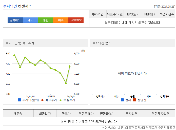This screenshot has height=130, width=176.
Task: Click the last data point on the green line
Action: tap(70, 66)
